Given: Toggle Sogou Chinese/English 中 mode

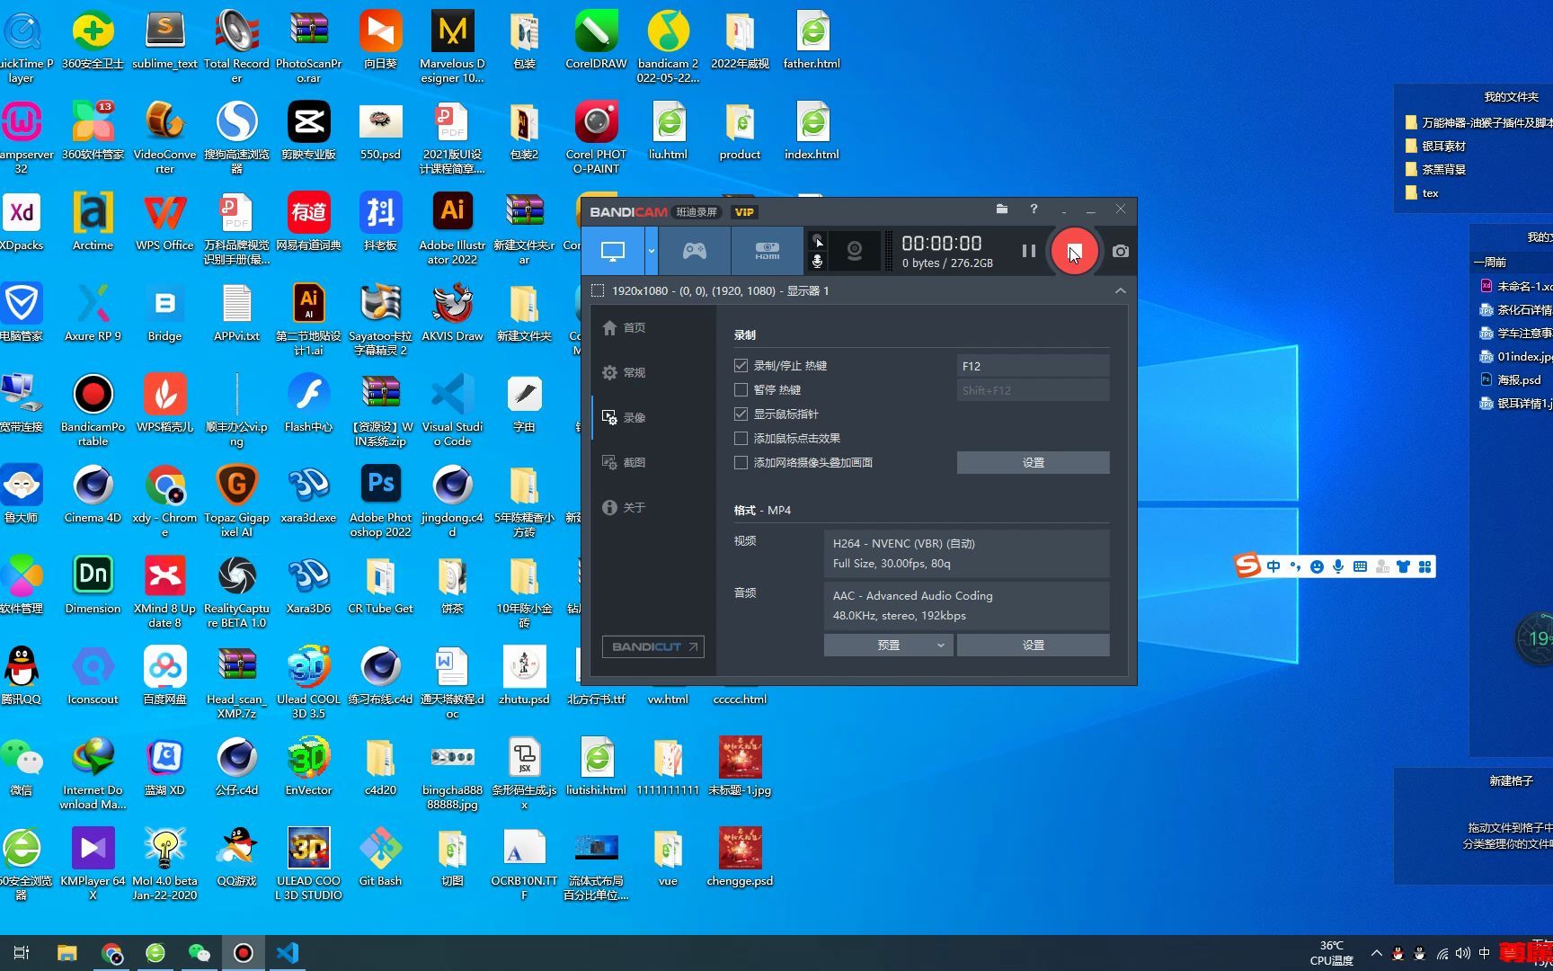Looking at the screenshot, I should [x=1273, y=566].
